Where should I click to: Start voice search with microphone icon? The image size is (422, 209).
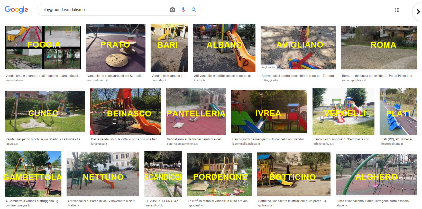click(x=183, y=10)
